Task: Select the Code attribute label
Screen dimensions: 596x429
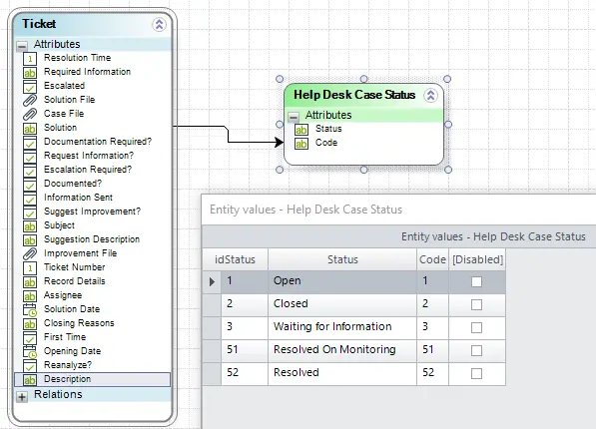Action: point(326,143)
